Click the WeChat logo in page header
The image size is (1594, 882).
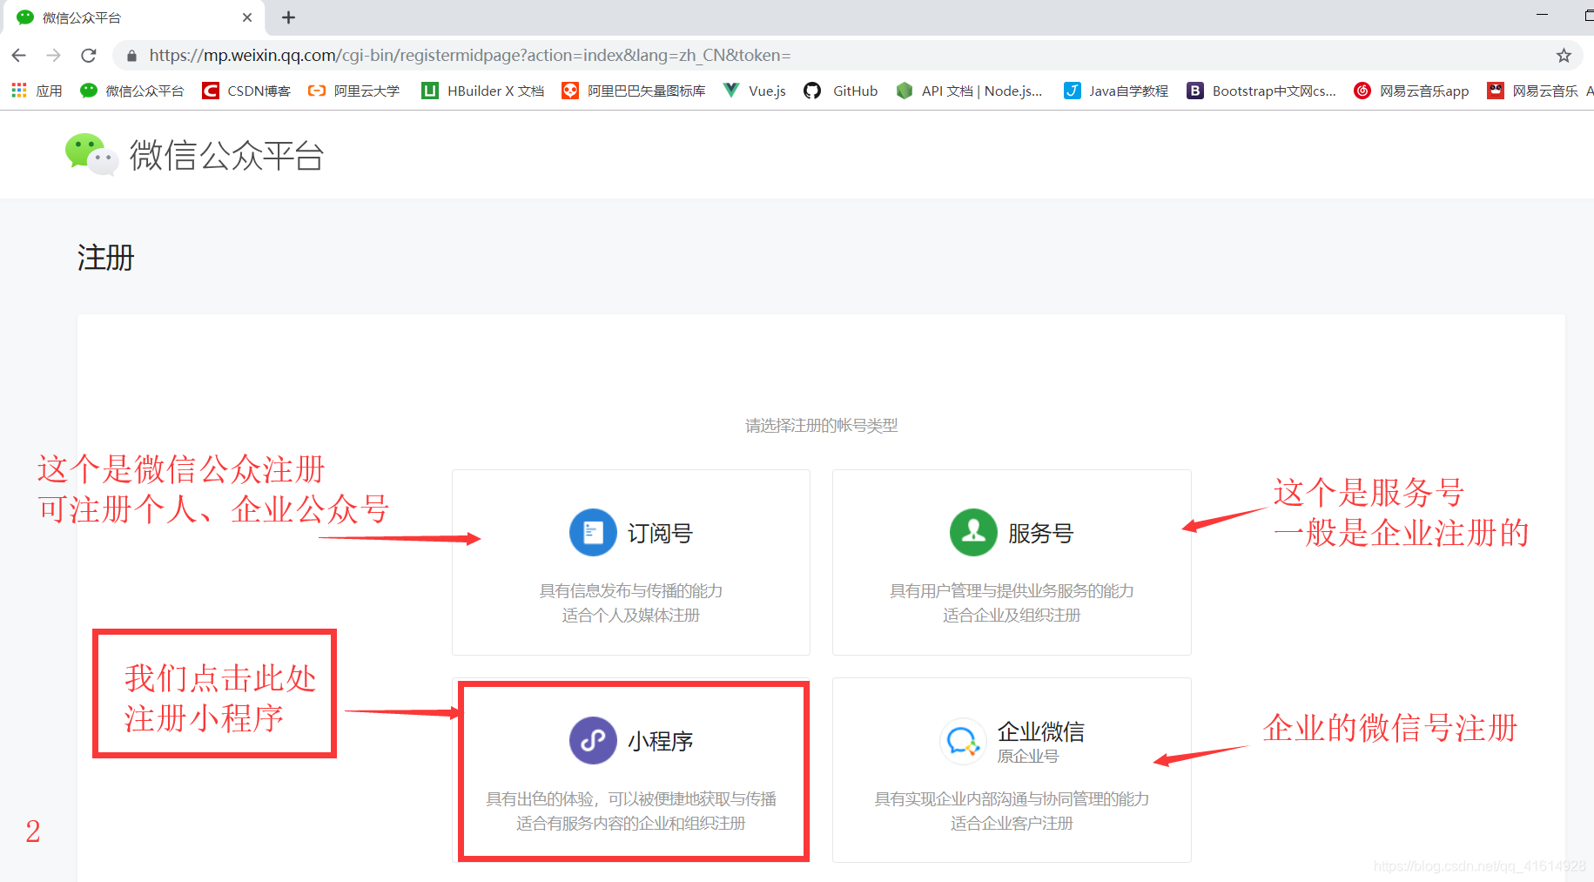coord(91,155)
